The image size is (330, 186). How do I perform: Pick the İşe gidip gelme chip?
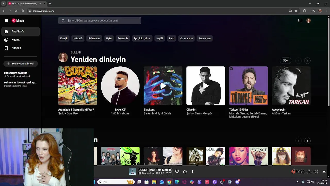click(142, 38)
